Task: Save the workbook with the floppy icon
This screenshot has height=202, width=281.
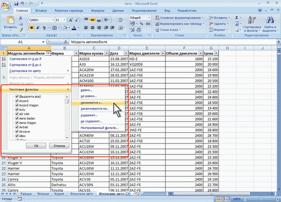Action: (16, 4)
